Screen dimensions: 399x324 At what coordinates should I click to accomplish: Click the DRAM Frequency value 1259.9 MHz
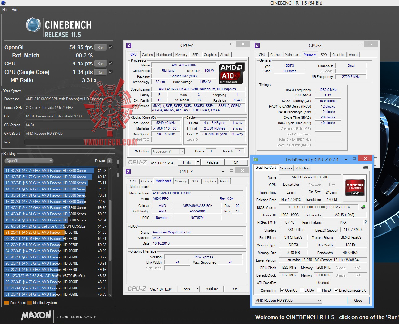point(328,90)
